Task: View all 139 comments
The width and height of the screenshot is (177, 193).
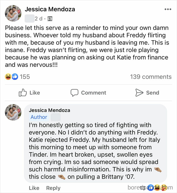Action: pyautogui.click(x=151, y=77)
